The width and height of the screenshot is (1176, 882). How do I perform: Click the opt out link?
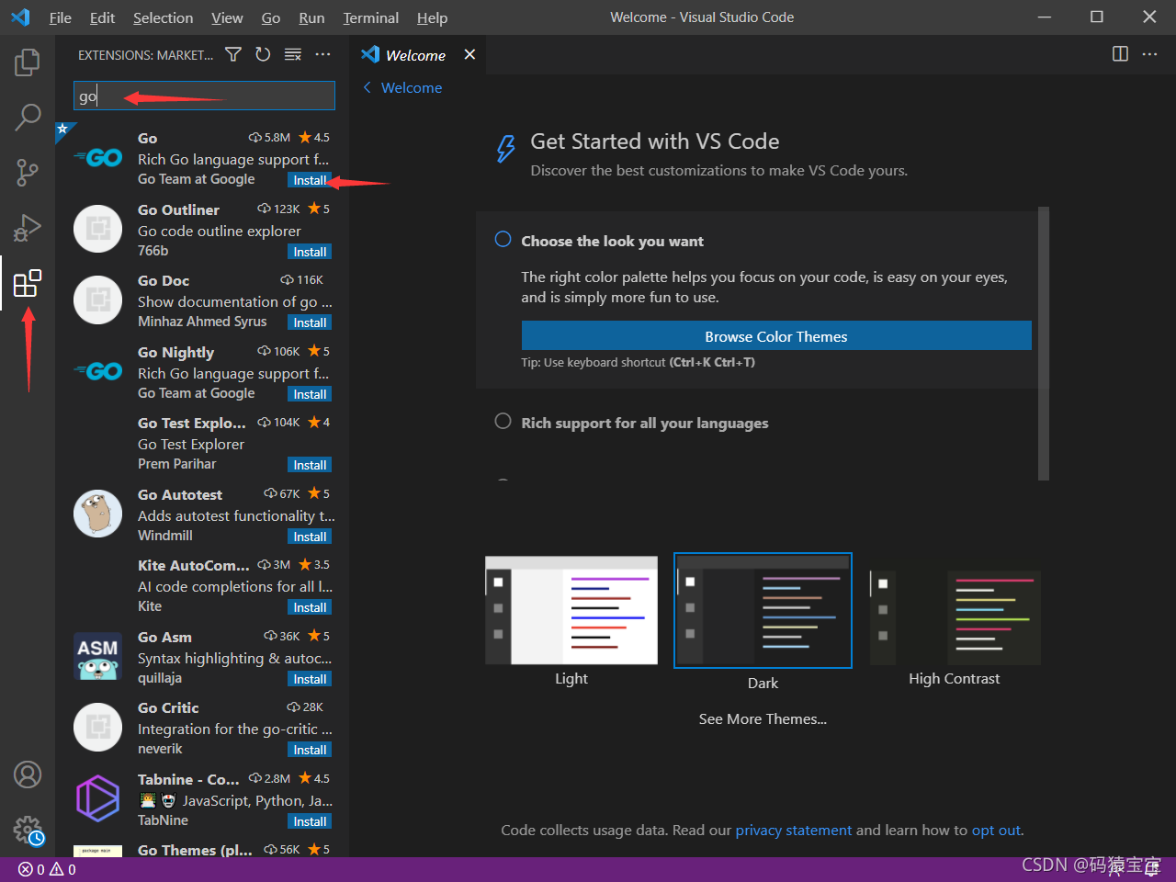(996, 830)
